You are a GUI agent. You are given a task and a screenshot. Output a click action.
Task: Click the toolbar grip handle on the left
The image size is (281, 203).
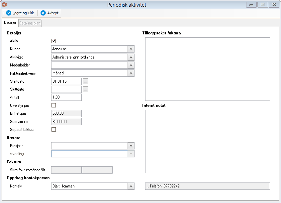point(3,13)
